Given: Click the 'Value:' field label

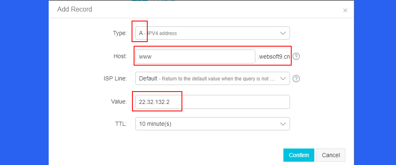Looking at the screenshot, I should [119, 101].
